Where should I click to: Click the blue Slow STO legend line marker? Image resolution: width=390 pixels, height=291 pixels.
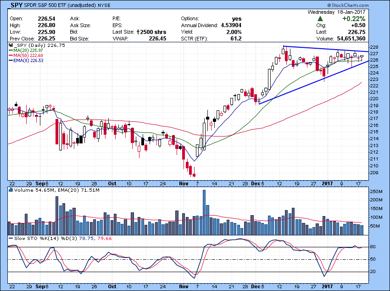(x=11, y=239)
